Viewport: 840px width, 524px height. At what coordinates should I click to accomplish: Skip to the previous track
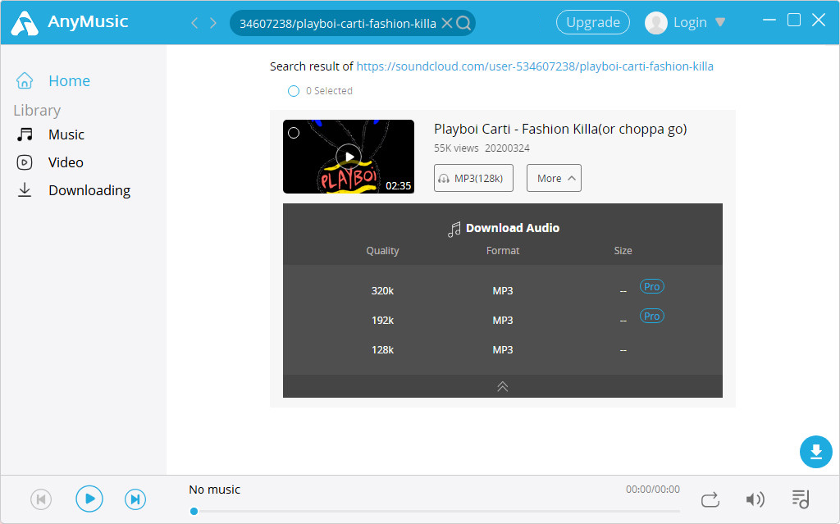point(41,499)
